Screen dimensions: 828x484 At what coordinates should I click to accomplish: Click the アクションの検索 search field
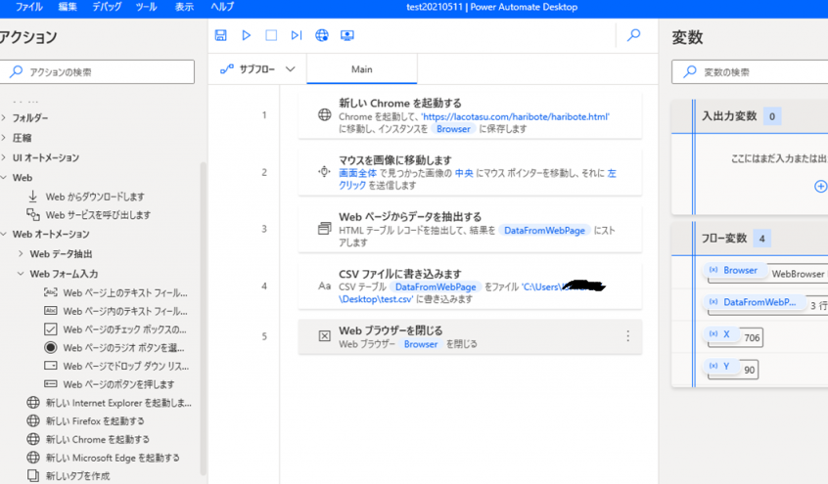[103, 72]
